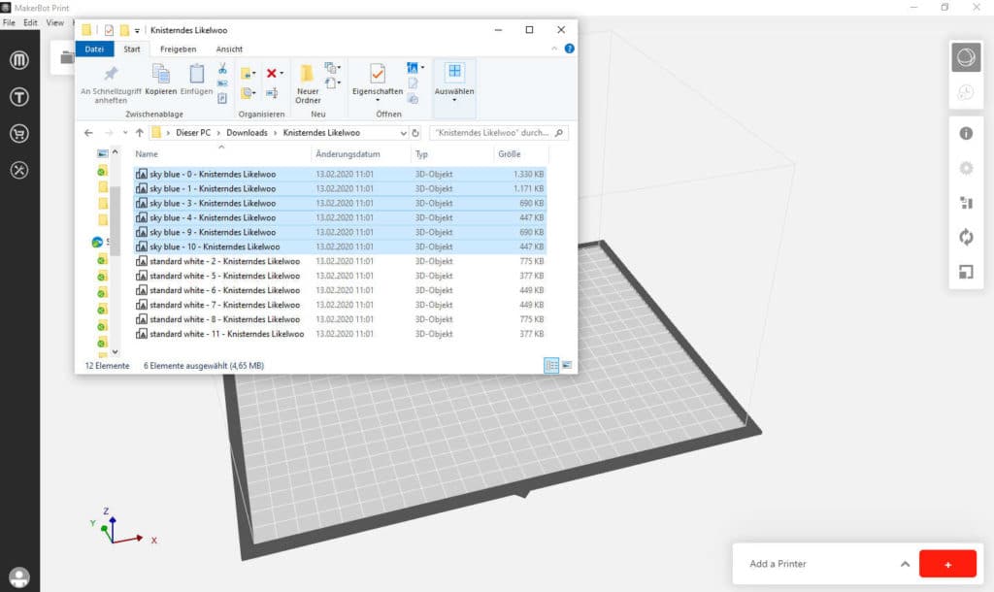Switch to the Freigeben tab
Image resolution: width=994 pixels, height=592 pixels.
(179, 49)
